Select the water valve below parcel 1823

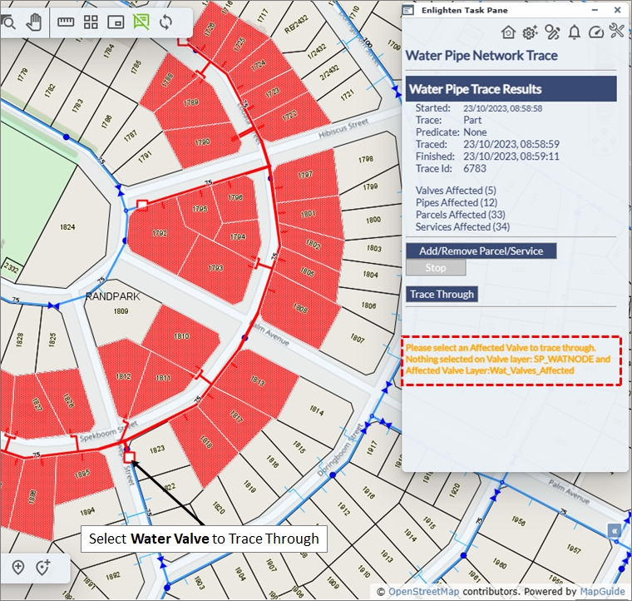(128, 456)
